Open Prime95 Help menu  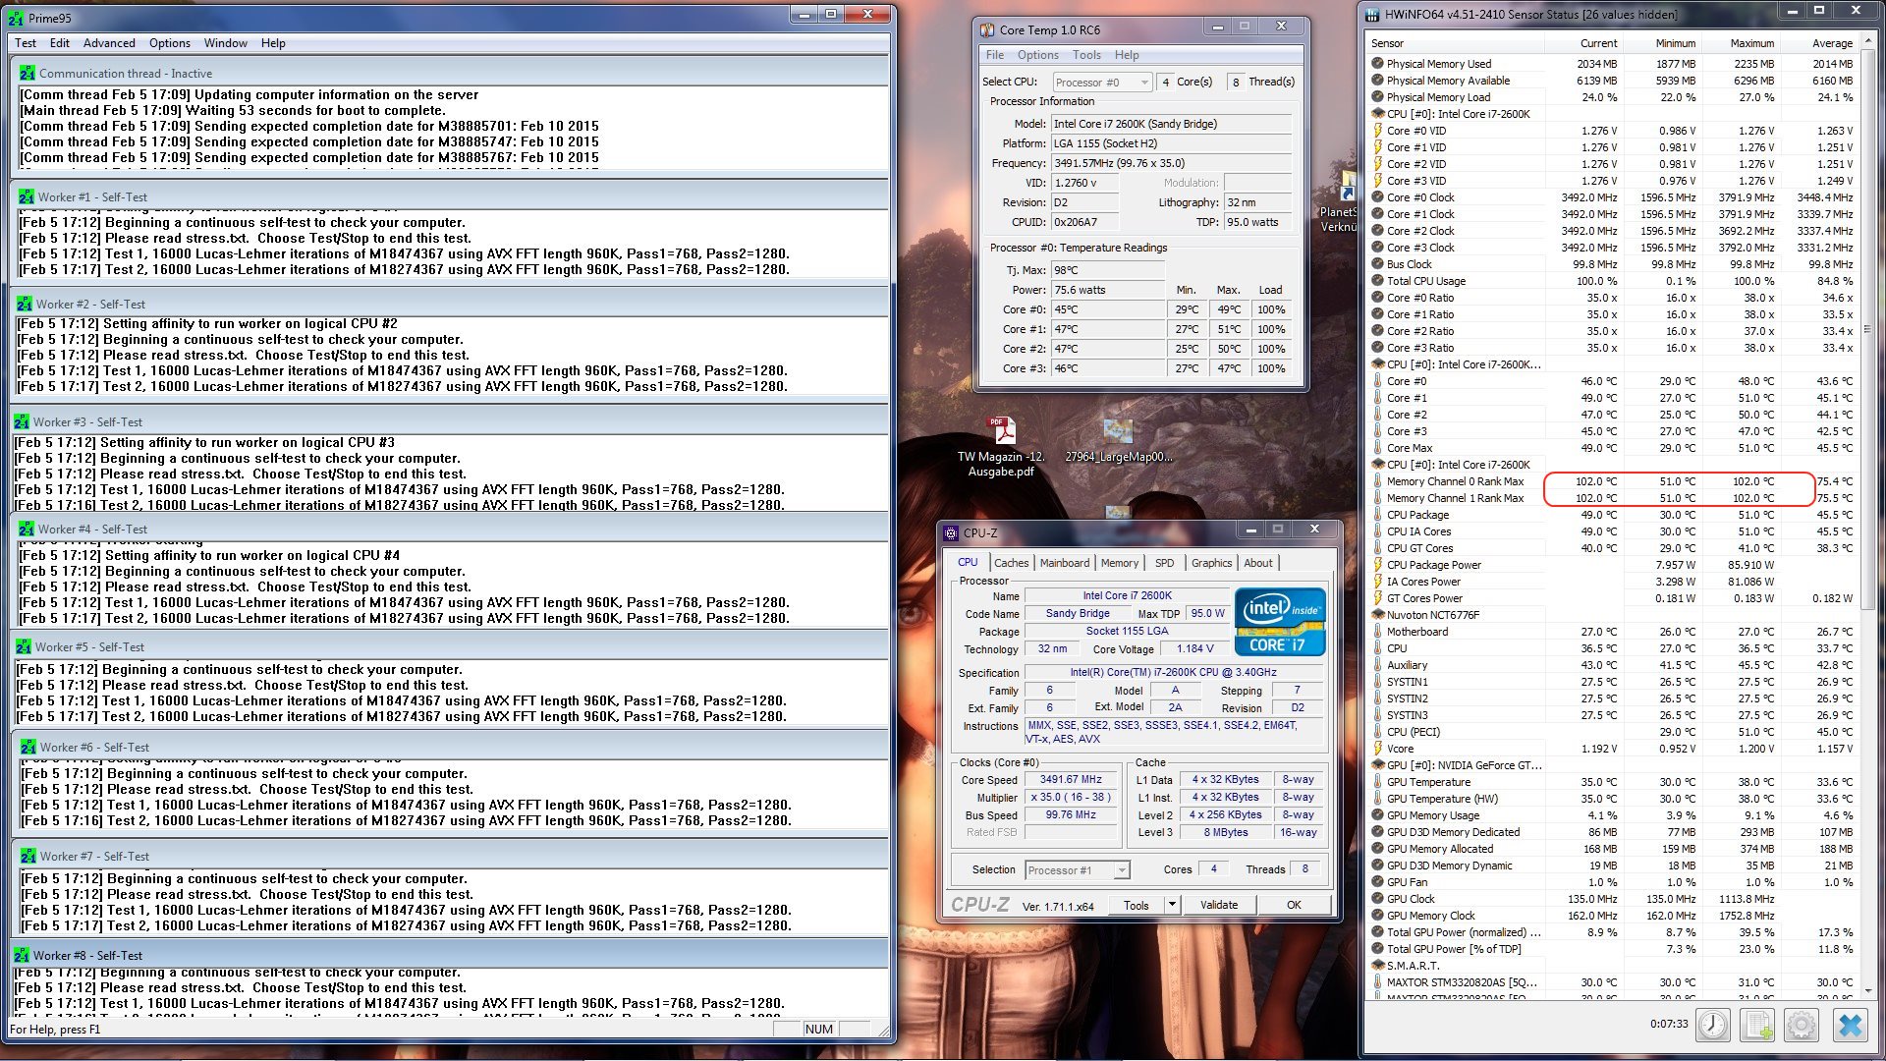pyautogui.click(x=273, y=43)
